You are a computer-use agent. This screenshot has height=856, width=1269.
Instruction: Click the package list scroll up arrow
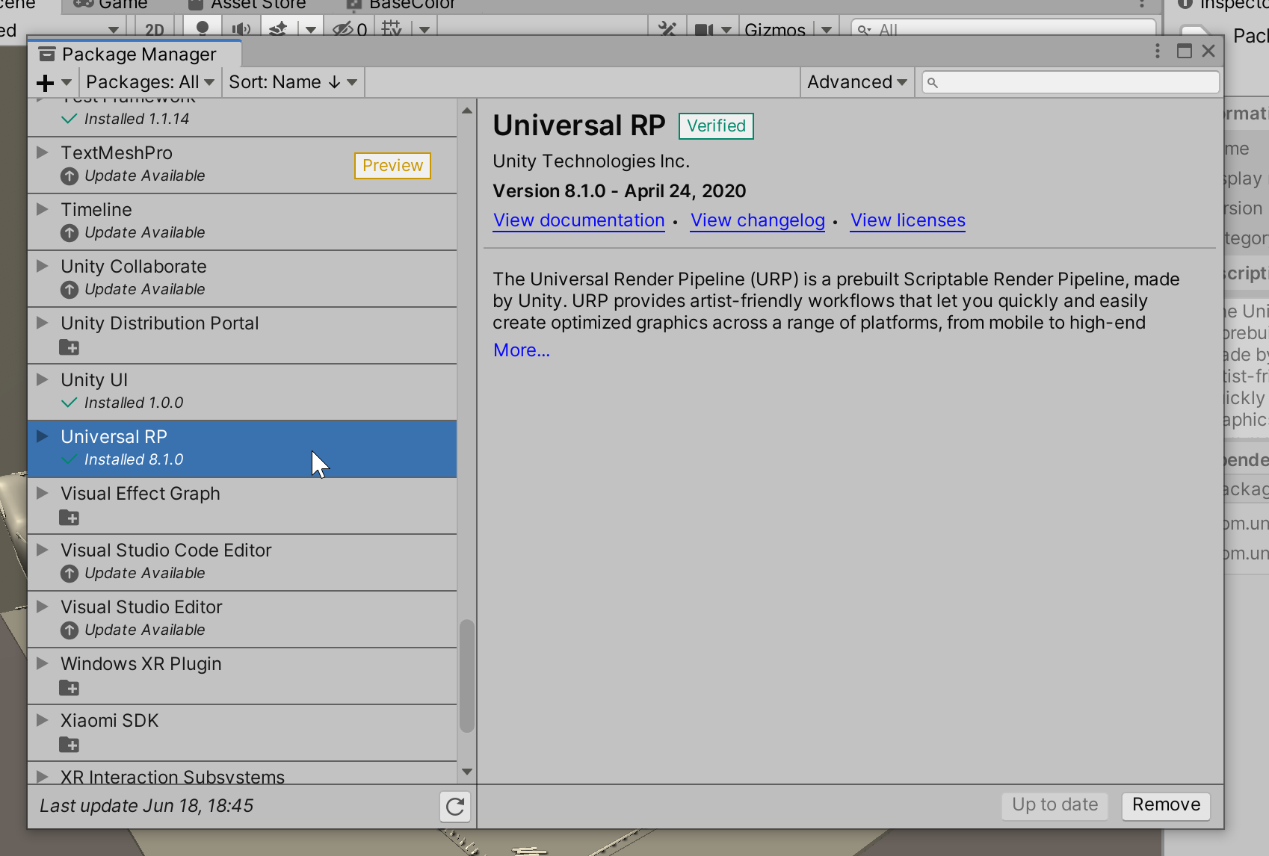click(x=467, y=111)
